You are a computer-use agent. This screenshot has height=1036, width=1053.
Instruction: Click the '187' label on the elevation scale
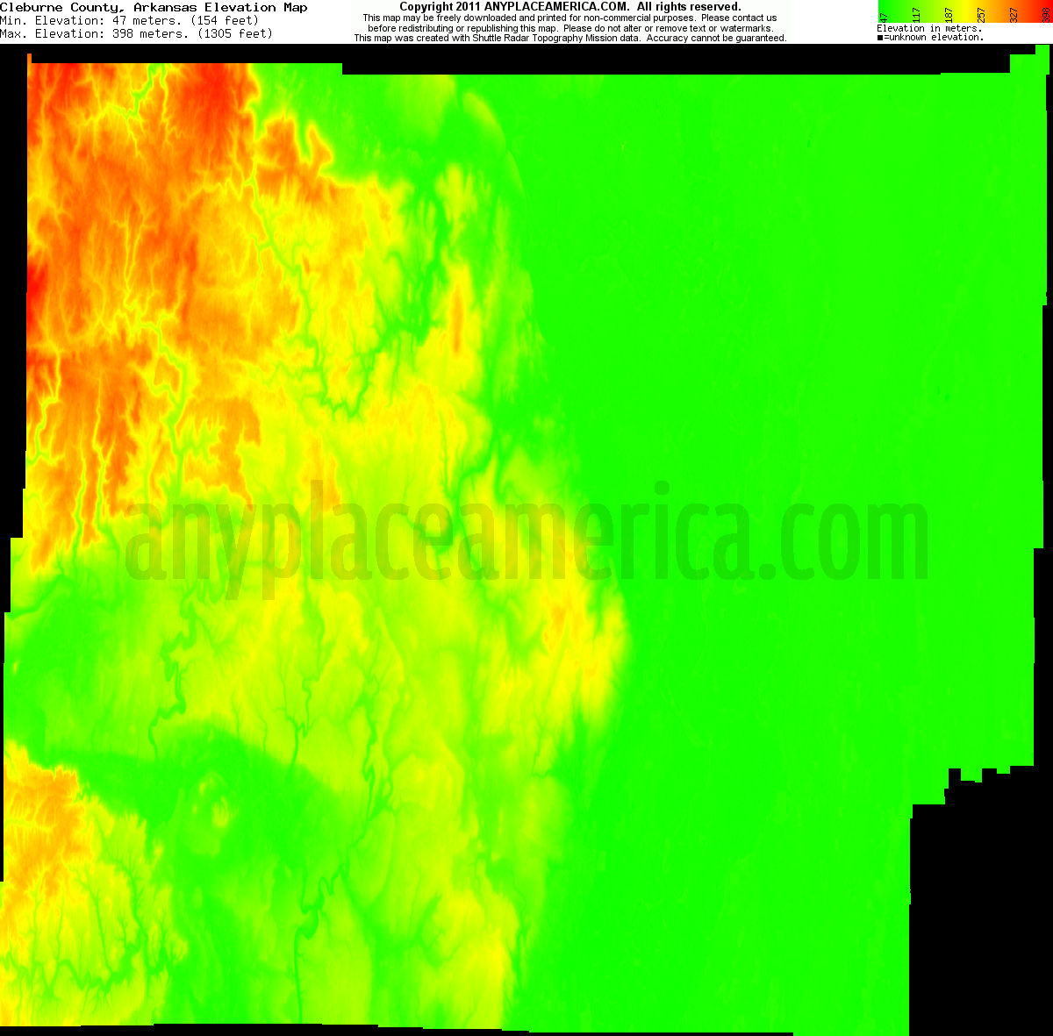pos(948,15)
